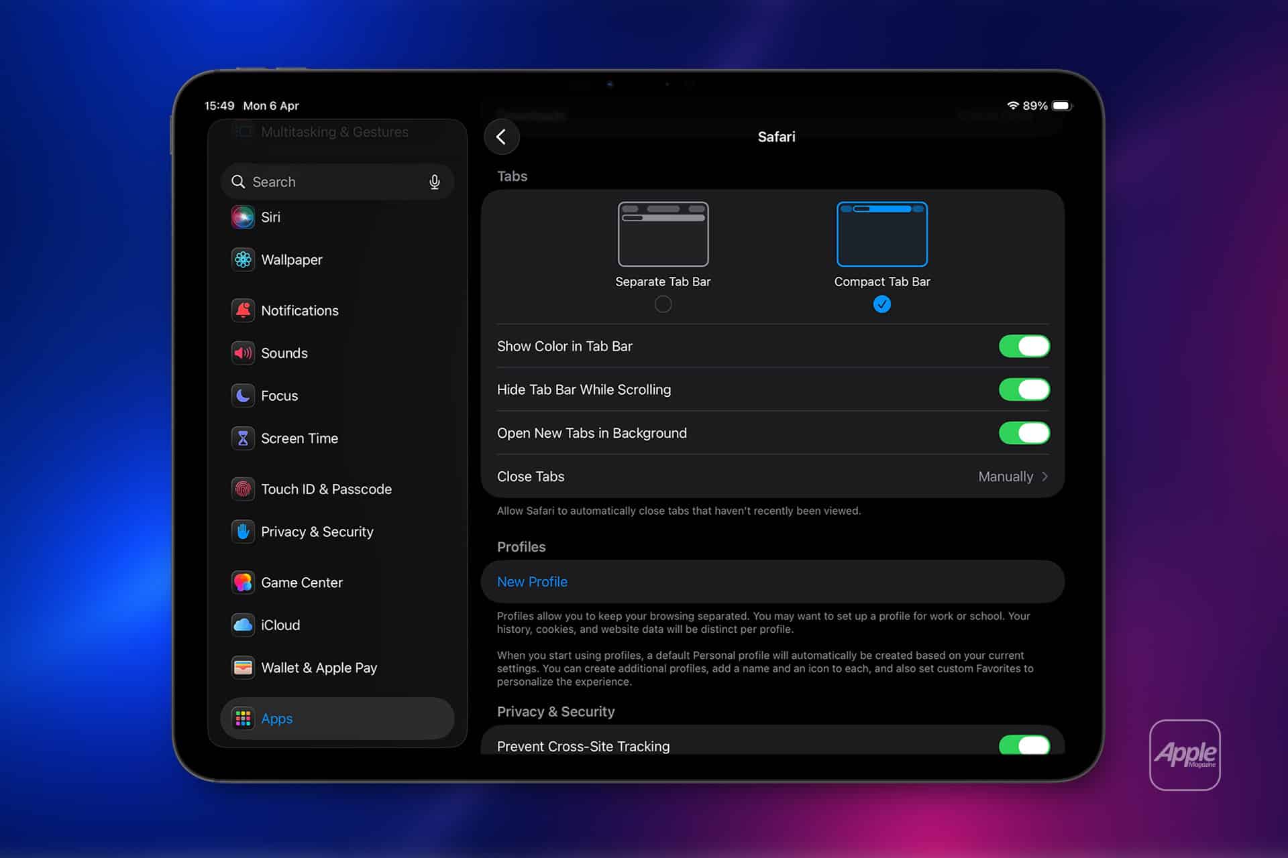Select the Compact Tab Bar checkmark

click(x=882, y=304)
